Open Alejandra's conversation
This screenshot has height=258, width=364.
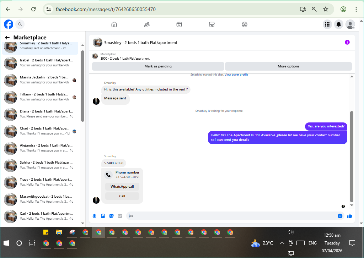40,148
